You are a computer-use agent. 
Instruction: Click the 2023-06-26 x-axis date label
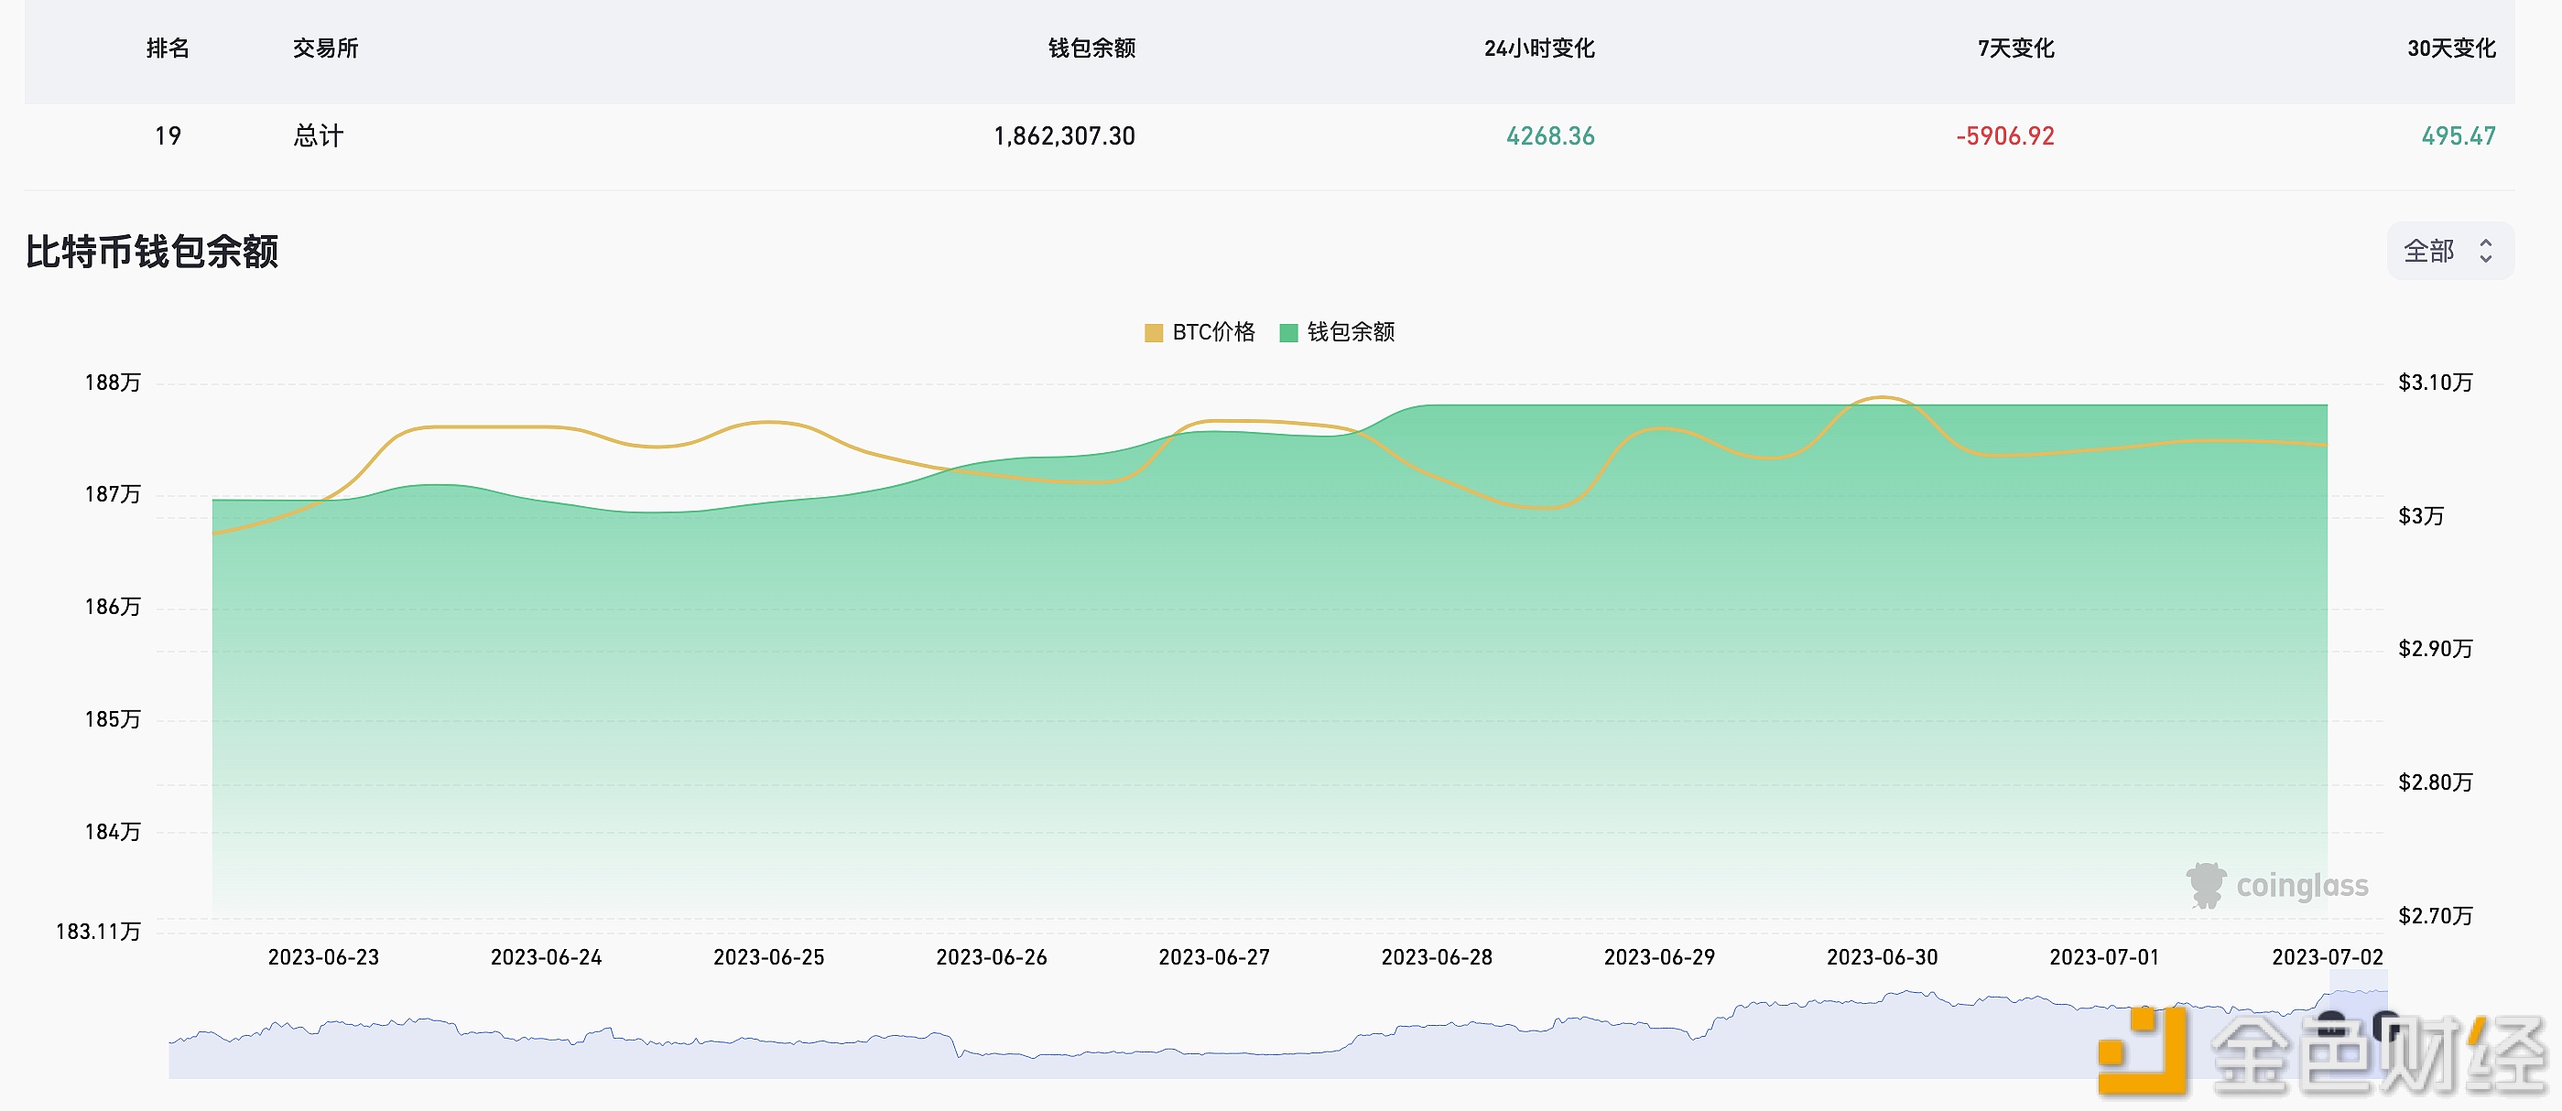click(992, 957)
